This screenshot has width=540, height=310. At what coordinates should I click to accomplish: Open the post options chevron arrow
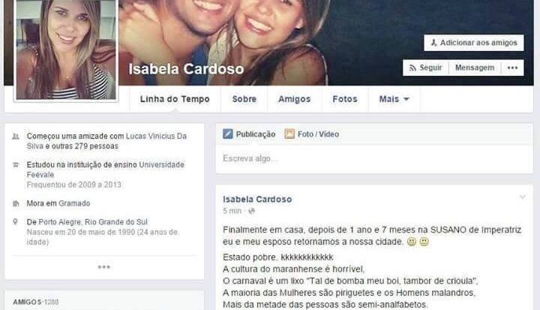point(523,197)
